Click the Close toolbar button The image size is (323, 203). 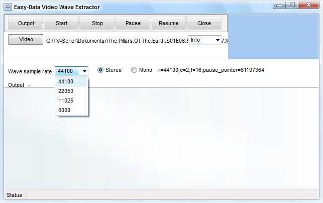(x=204, y=23)
